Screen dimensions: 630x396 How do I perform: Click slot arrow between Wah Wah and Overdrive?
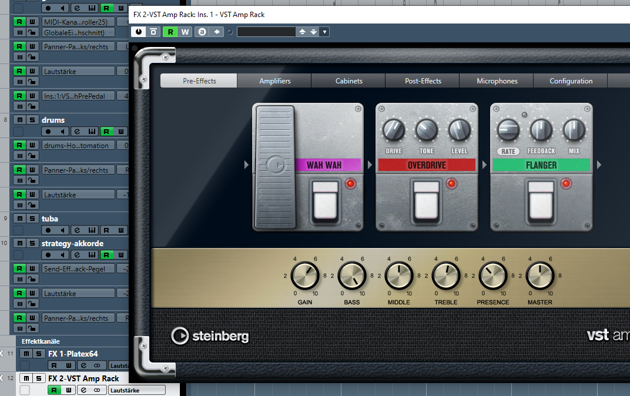click(370, 165)
